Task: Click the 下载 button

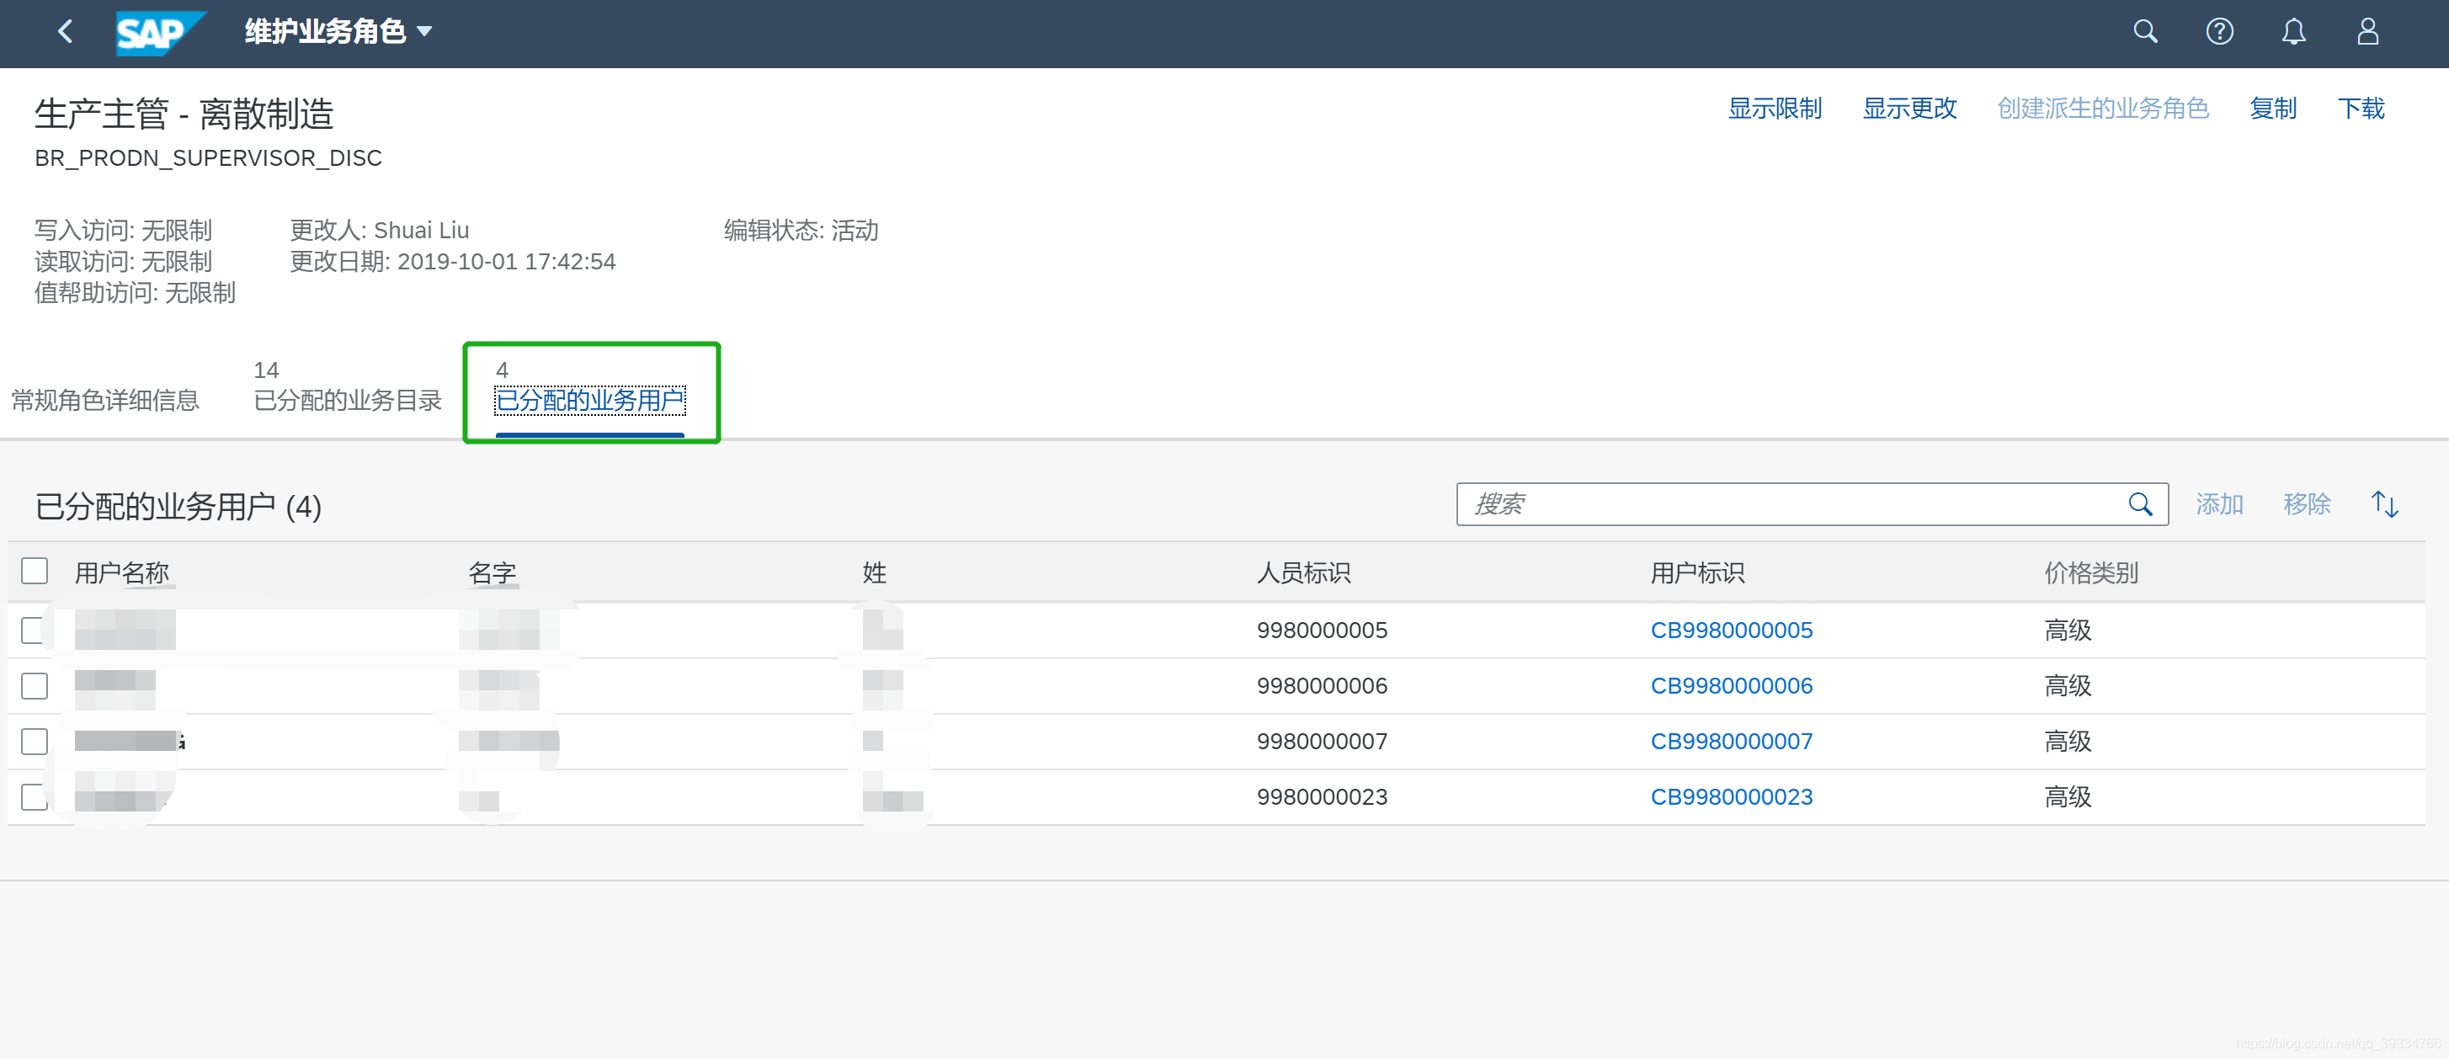Action: 2361,109
